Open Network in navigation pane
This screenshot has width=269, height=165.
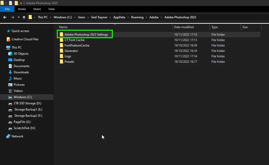click(x=17, y=136)
